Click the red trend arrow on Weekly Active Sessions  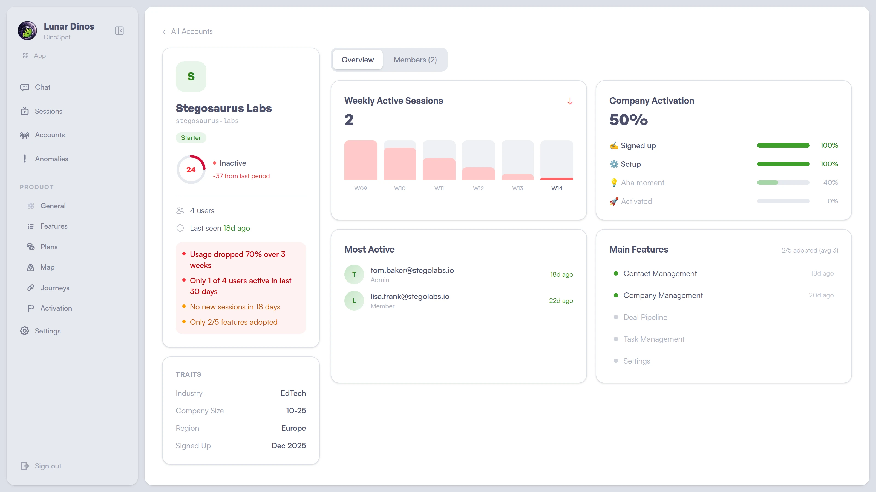tap(570, 101)
